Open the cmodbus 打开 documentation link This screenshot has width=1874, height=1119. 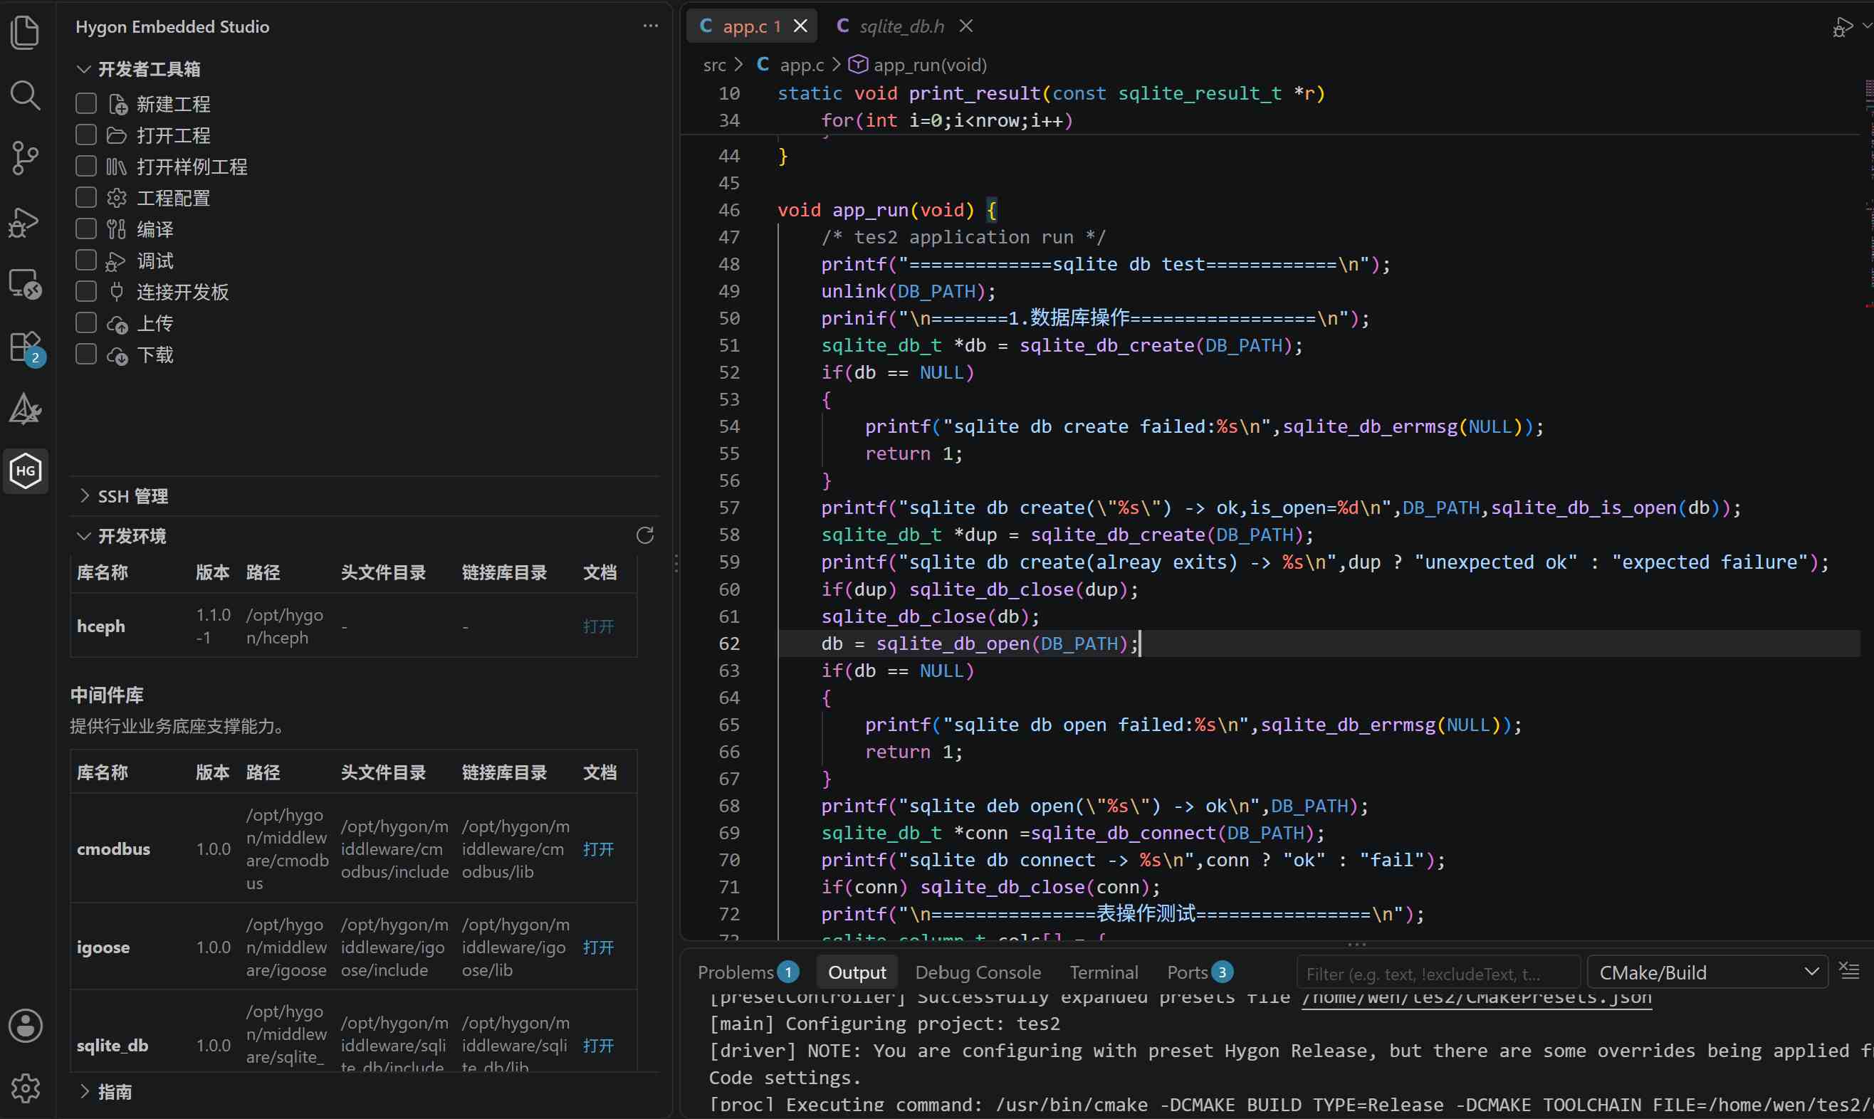click(x=599, y=849)
